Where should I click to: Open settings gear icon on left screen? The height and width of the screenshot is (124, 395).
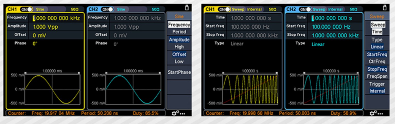[179, 113]
